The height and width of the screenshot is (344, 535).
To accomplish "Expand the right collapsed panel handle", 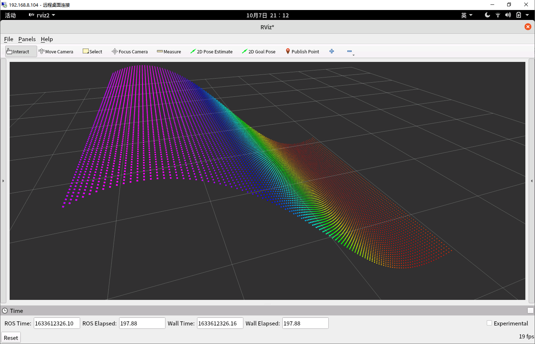I will [532, 181].
